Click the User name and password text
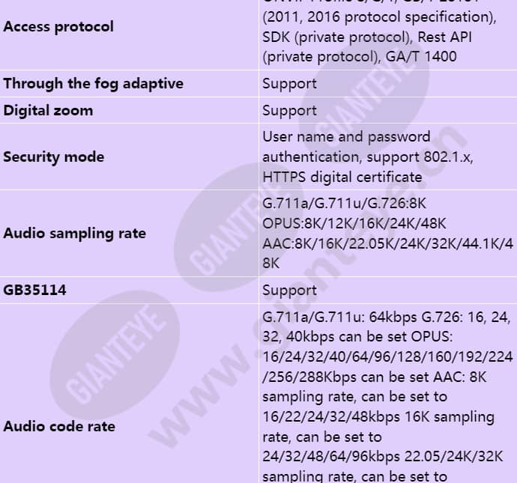This screenshot has width=517, height=483. (x=346, y=137)
